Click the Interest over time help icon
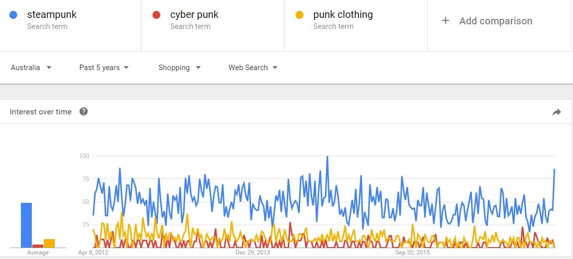The height and width of the screenshot is (259, 573). coord(84,111)
